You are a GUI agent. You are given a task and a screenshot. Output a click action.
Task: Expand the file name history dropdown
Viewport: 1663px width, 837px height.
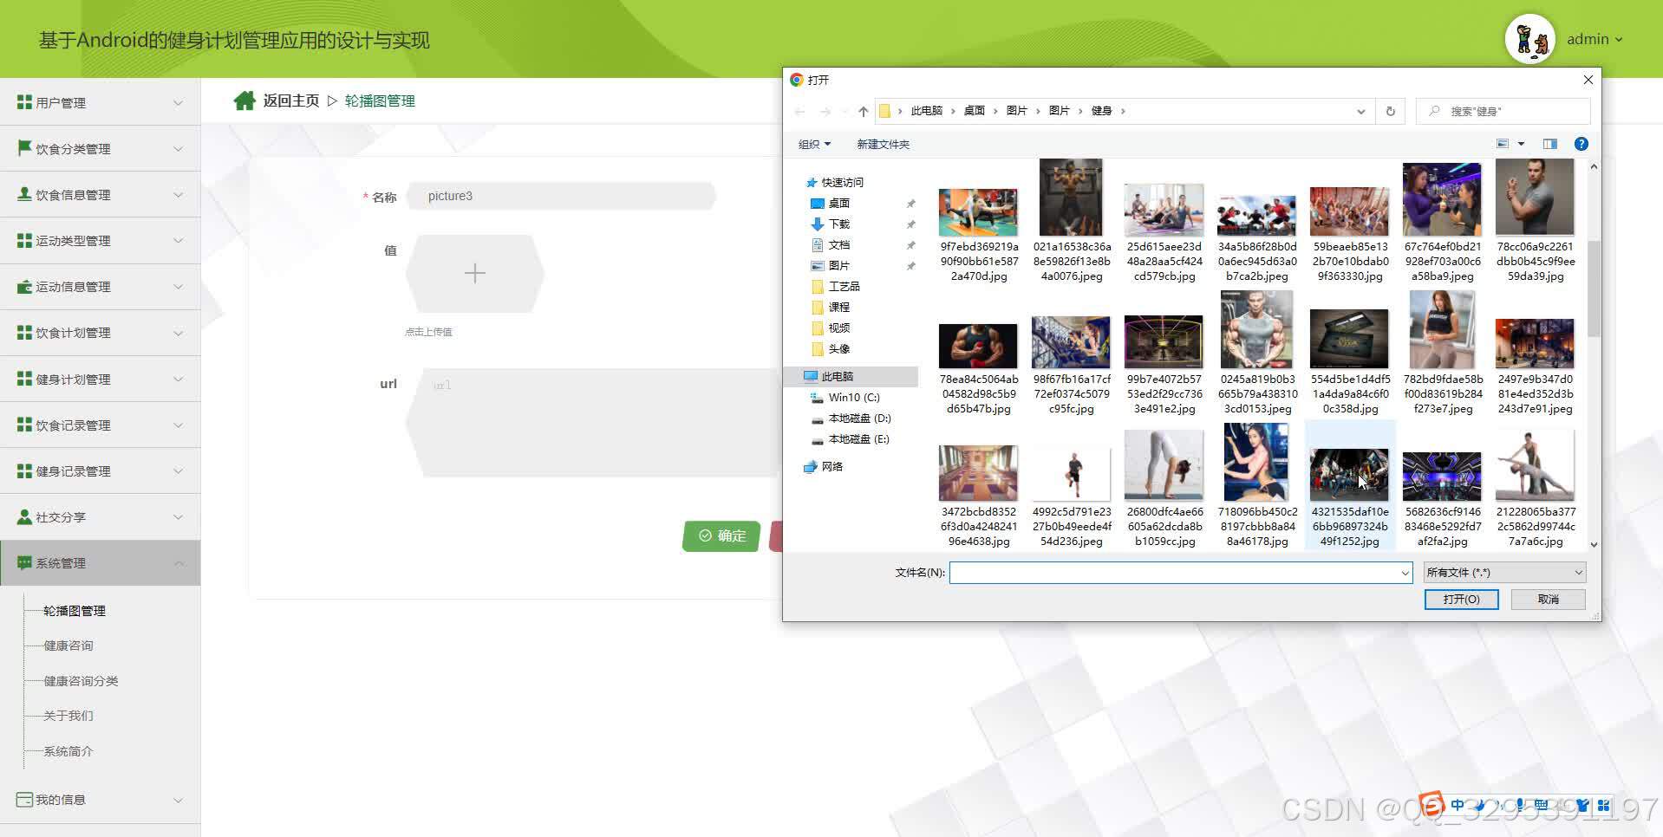[1405, 572]
